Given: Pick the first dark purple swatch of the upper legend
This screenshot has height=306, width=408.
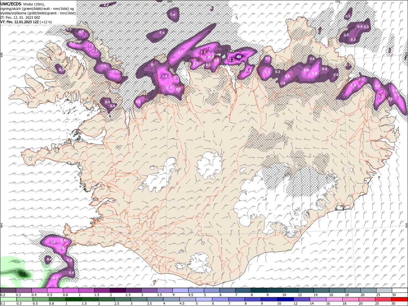Looking at the screenshot, I should pos(8,290).
